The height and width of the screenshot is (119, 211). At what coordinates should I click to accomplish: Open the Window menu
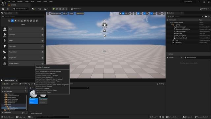(20, 1)
